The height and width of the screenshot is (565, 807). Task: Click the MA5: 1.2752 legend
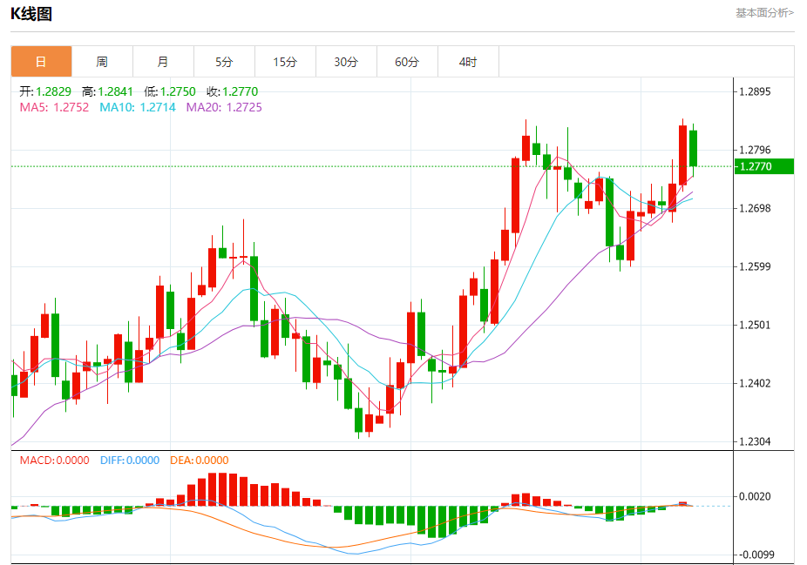[x=54, y=107]
